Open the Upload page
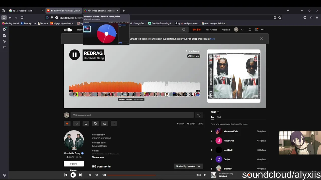This screenshot has width=321, height=180. 226,29
